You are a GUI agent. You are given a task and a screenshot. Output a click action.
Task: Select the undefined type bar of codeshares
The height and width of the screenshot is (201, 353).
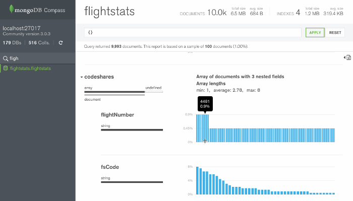pyautogui.click(x=154, y=92)
